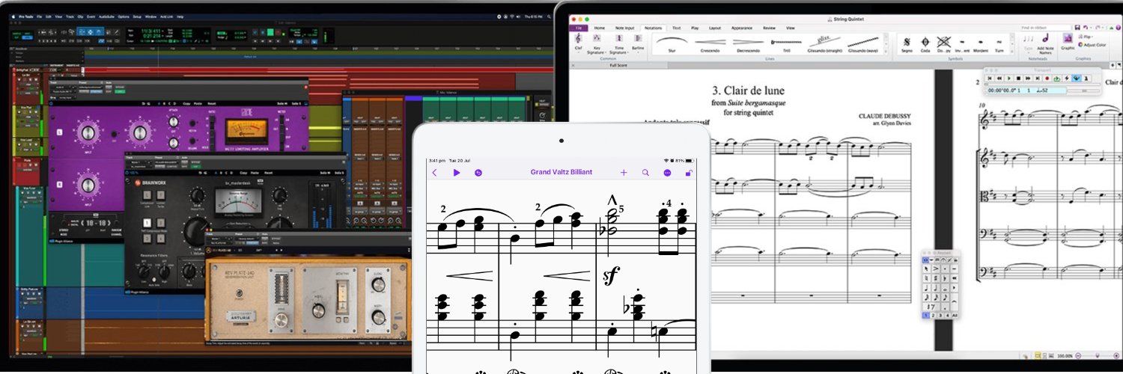Click the Pro Tools Grabber tool
1123x374 pixels.
[99, 32]
